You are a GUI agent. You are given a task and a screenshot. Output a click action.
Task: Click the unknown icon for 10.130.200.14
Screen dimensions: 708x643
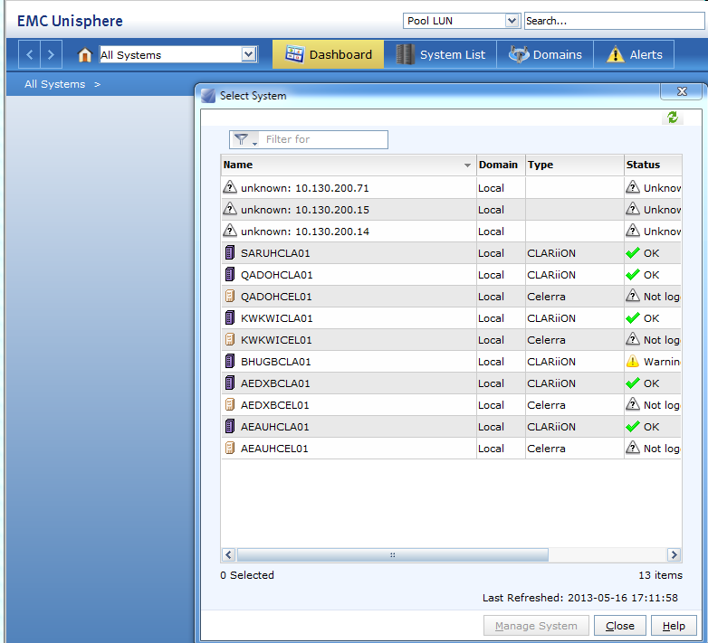point(230,230)
